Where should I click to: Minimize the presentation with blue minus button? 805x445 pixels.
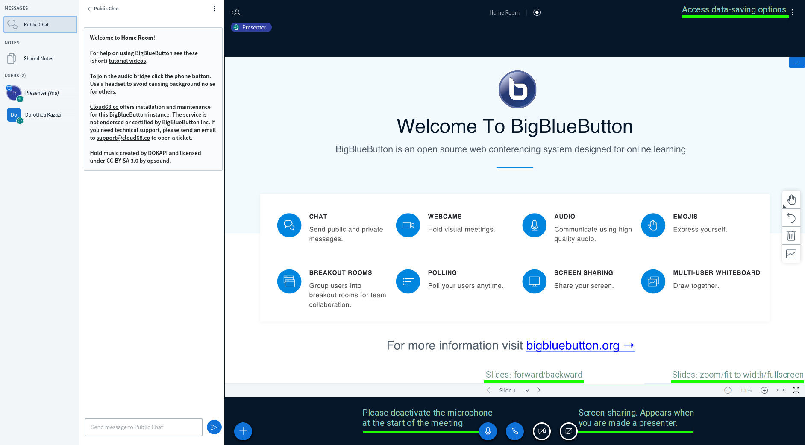(x=797, y=62)
